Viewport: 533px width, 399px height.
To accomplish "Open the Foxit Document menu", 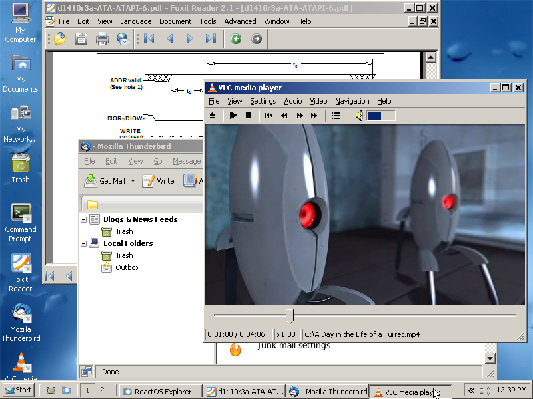I will point(175,21).
